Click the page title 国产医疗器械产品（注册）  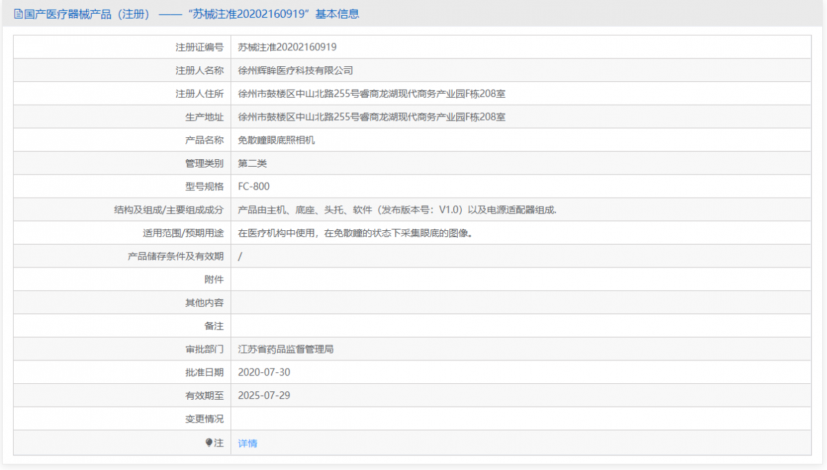click(x=88, y=14)
